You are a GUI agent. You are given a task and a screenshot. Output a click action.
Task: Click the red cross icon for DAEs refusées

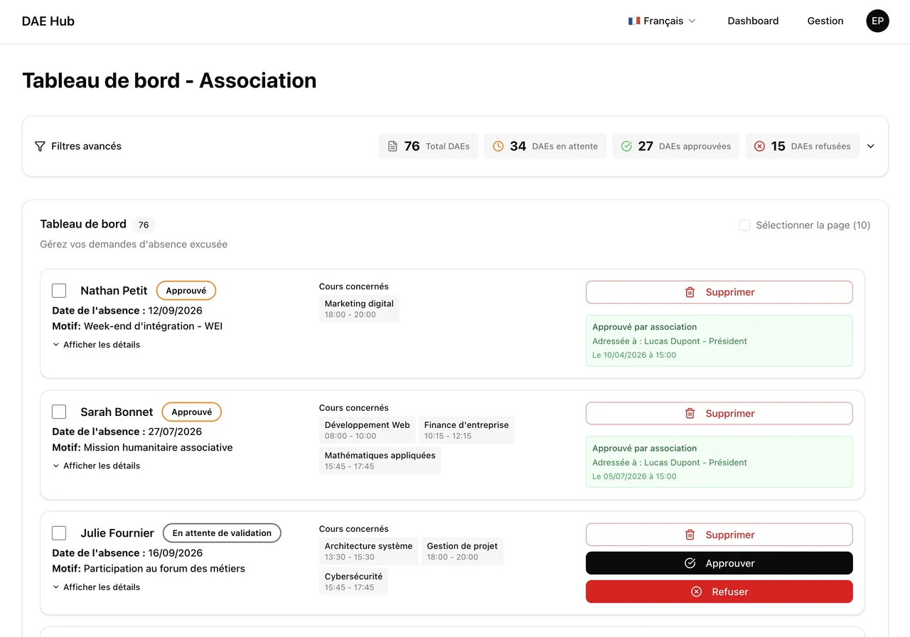tap(759, 146)
